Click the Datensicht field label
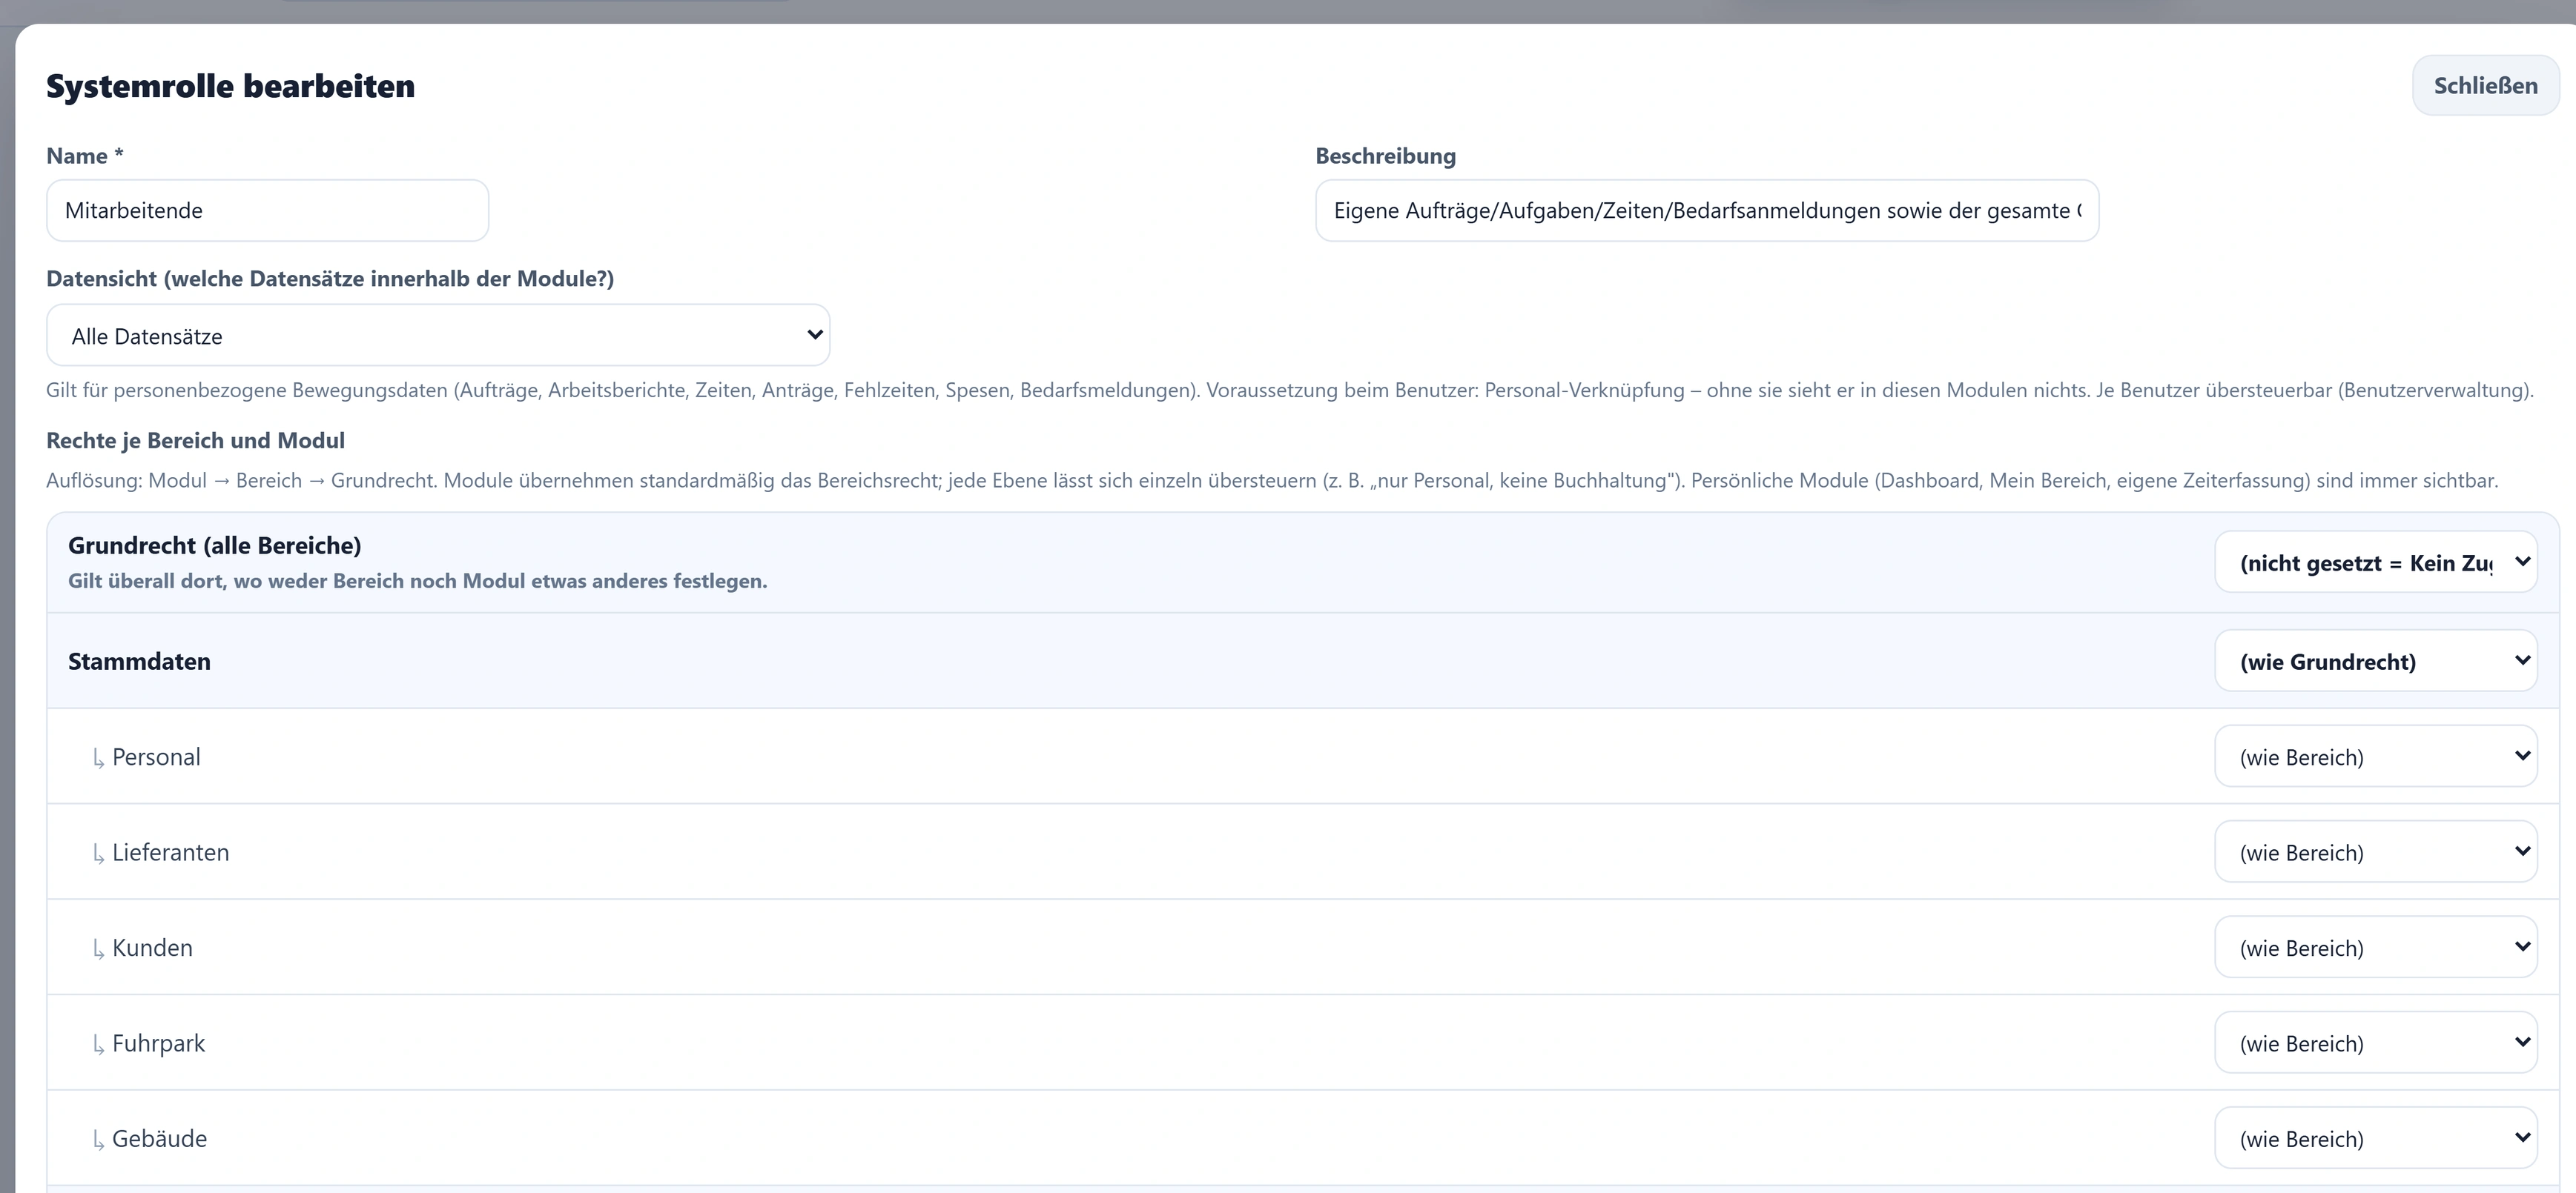Image resolution: width=2576 pixels, height=1193 pixels. 330,279
